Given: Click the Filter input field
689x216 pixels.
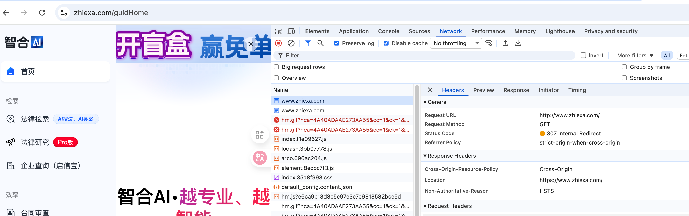Looking at the screenshot, I should 425,56.
